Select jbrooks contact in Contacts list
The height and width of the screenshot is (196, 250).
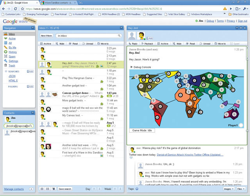tap(20, 132)
